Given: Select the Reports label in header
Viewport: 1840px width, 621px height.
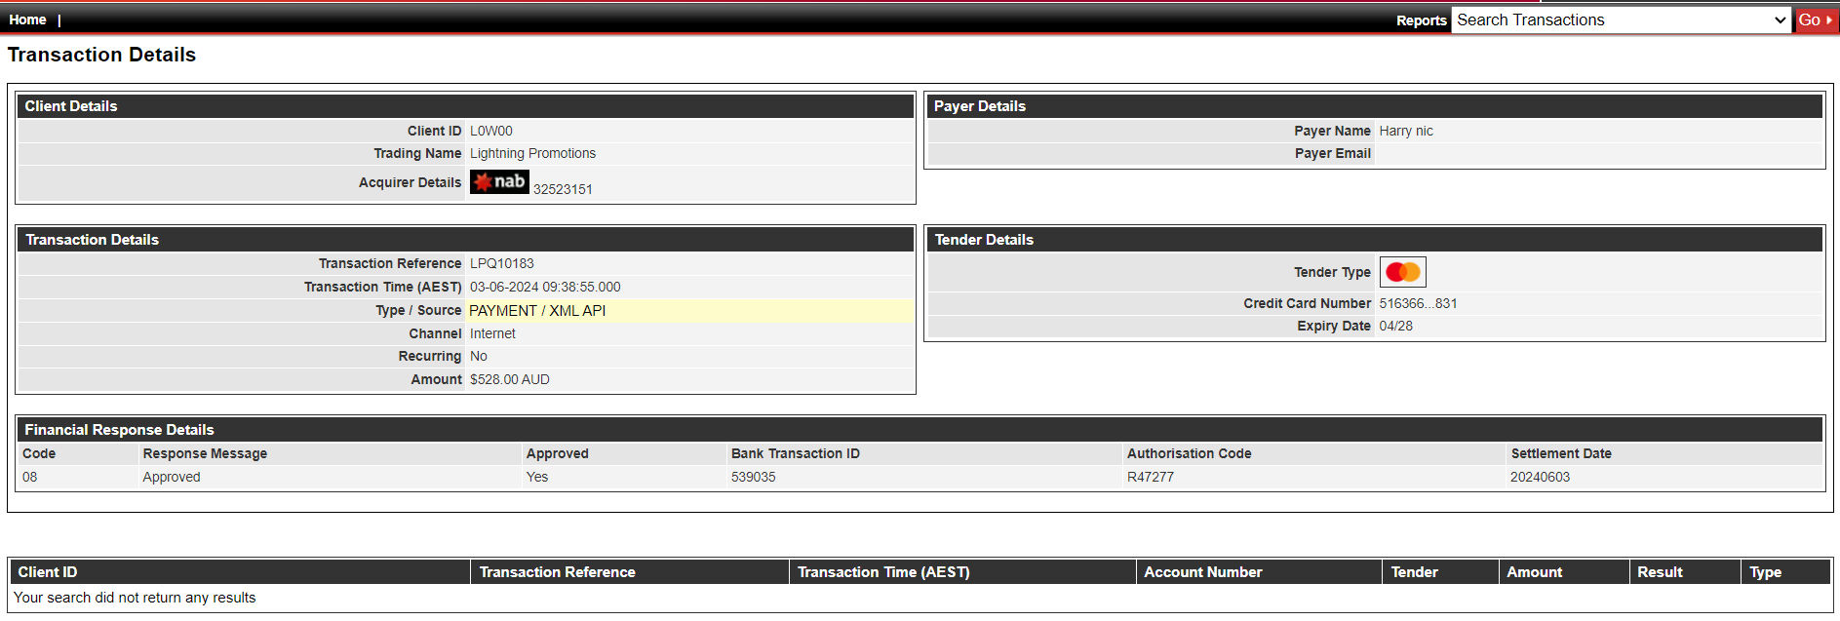Looking at the screenshot, I should click(1421, 20).
